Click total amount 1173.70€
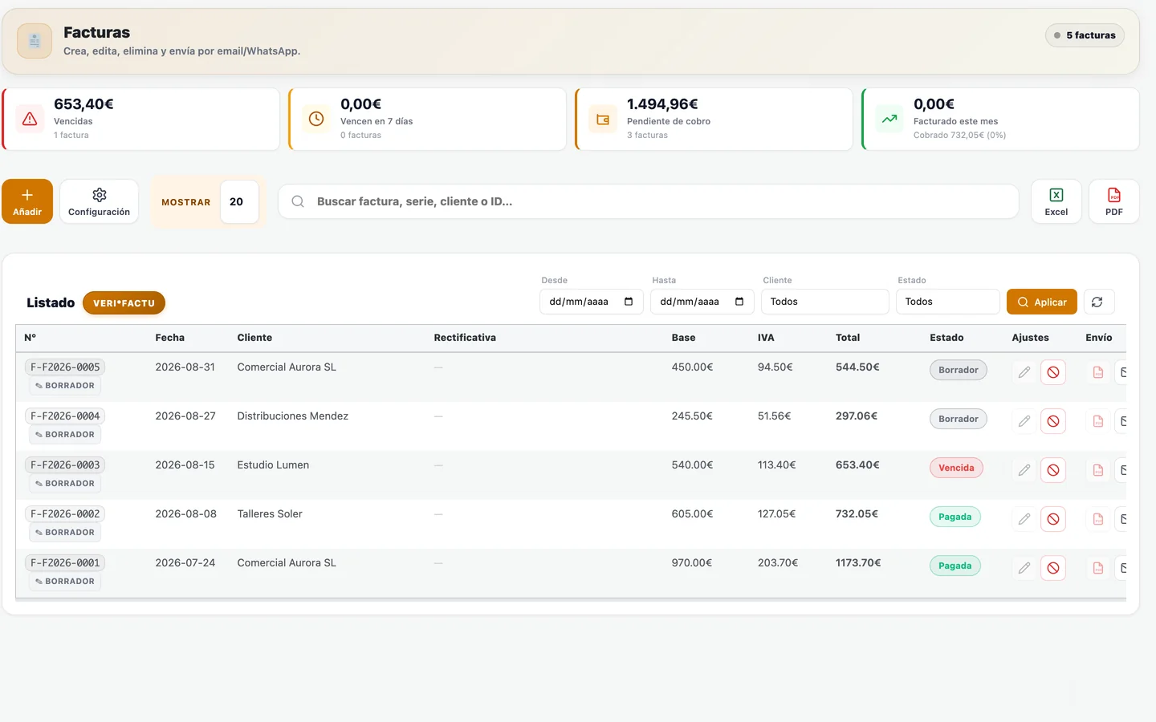 pos(858,563)
